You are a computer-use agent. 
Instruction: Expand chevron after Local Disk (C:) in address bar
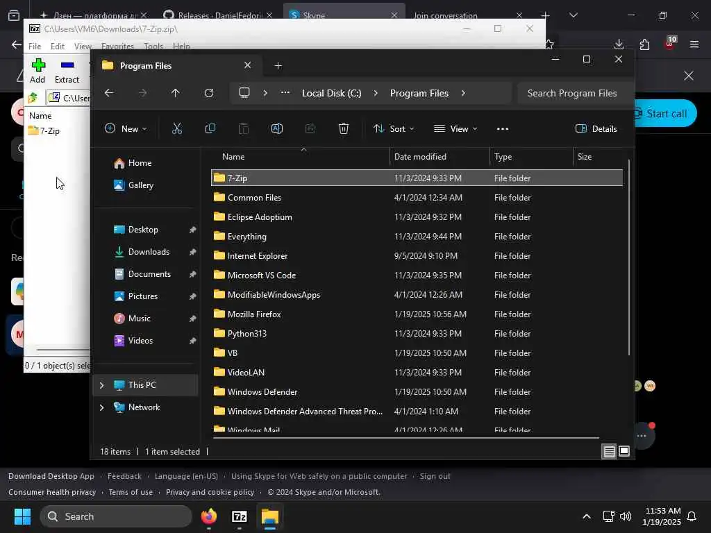[376, 93]
